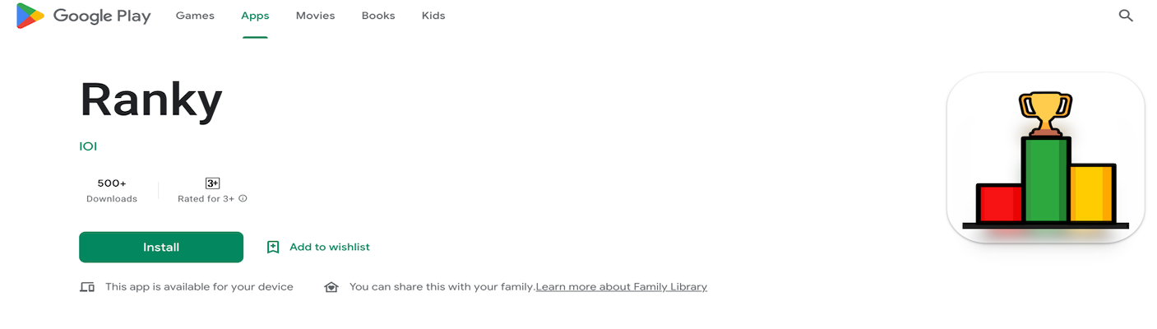Open the IOI developer link
The height and width of the screenshot is (329, 1157).
point(88,146)
